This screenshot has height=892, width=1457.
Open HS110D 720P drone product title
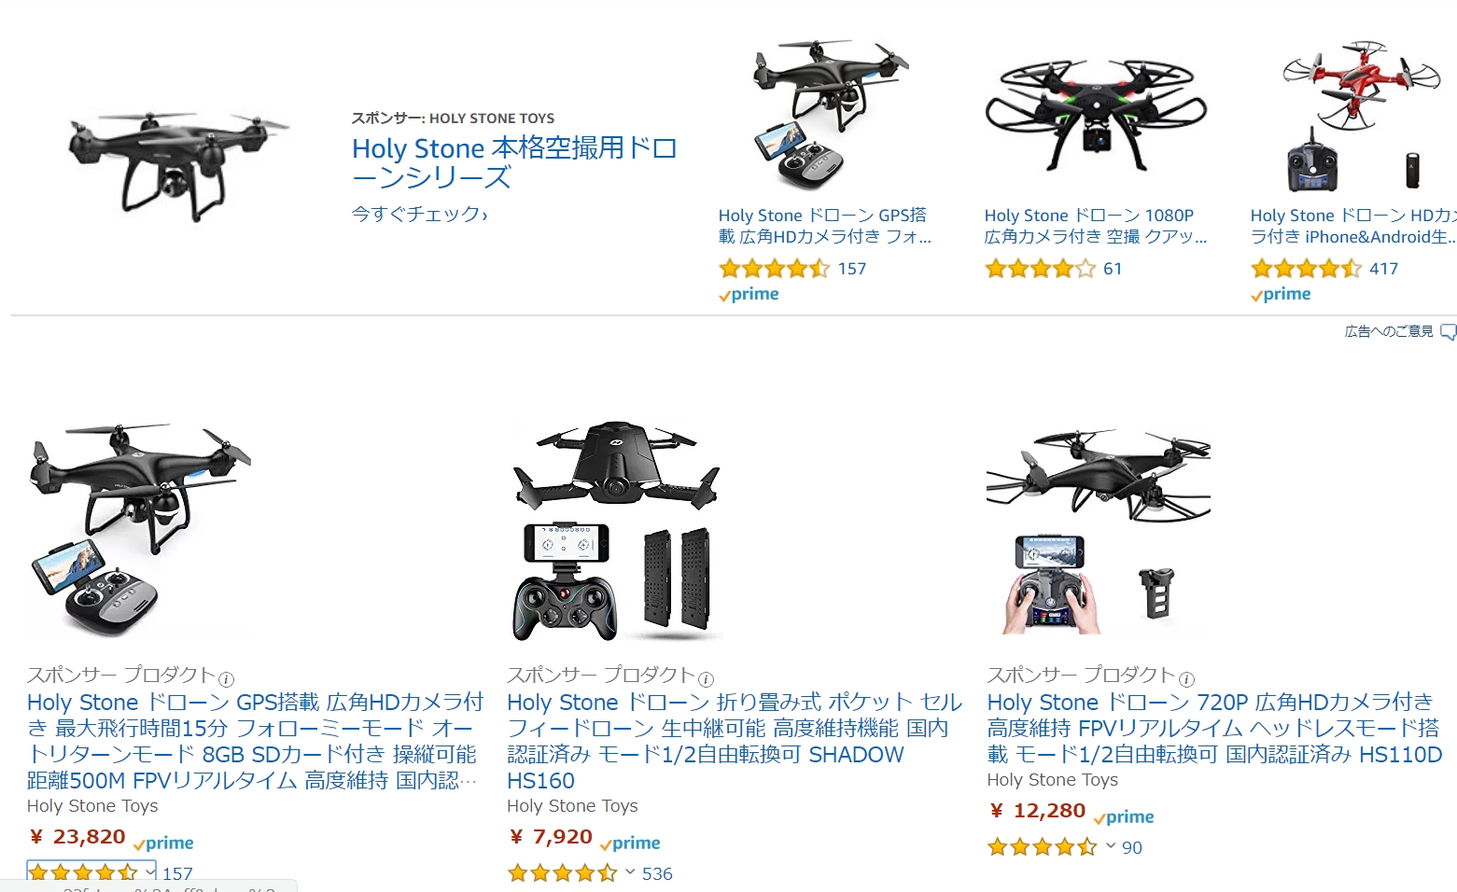[1214, 728]
